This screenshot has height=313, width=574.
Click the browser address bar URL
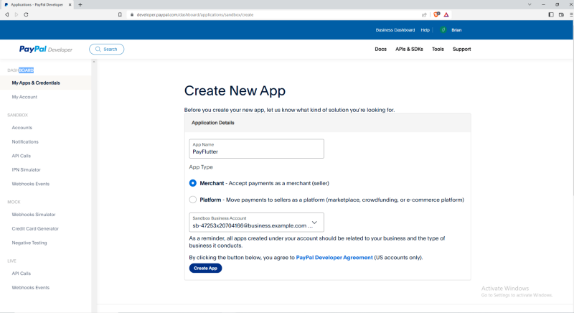tap(195, 14)
